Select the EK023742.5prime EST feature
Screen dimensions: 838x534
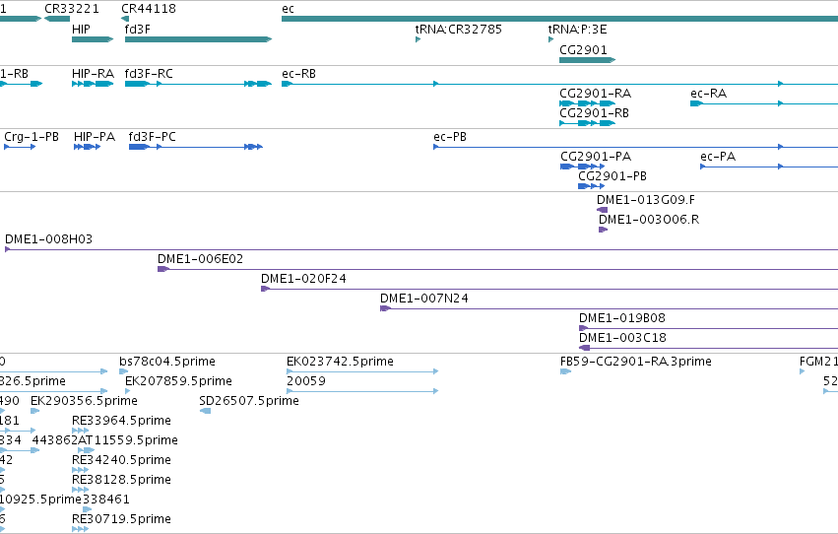tap(362, 371)
